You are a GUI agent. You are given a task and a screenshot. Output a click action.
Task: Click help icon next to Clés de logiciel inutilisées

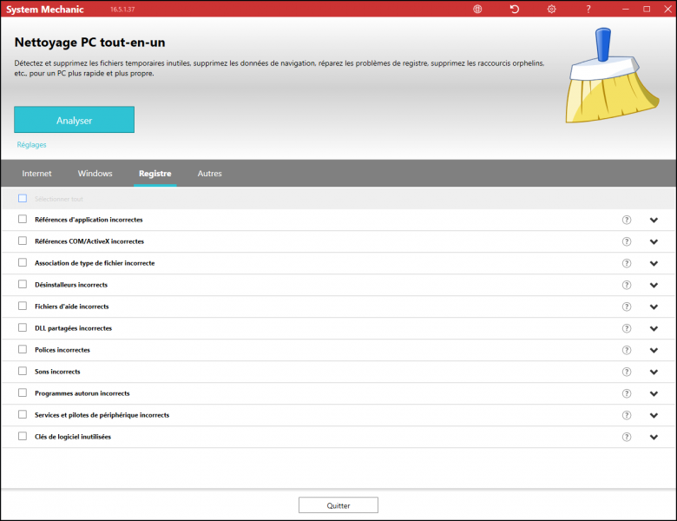627,437
